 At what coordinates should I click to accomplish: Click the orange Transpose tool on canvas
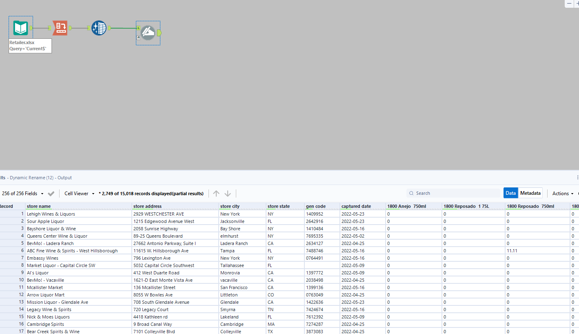(x=60, y=28)
